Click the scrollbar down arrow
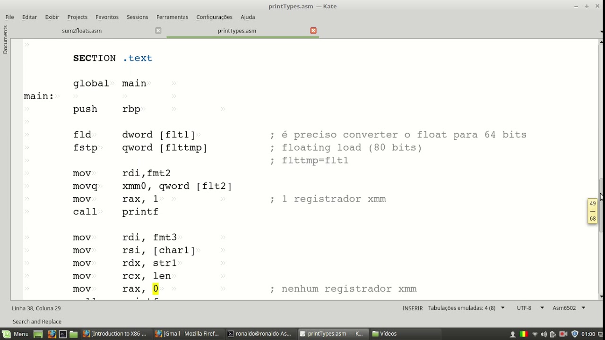This screenshot has width=605, height=340. (601, 297)
